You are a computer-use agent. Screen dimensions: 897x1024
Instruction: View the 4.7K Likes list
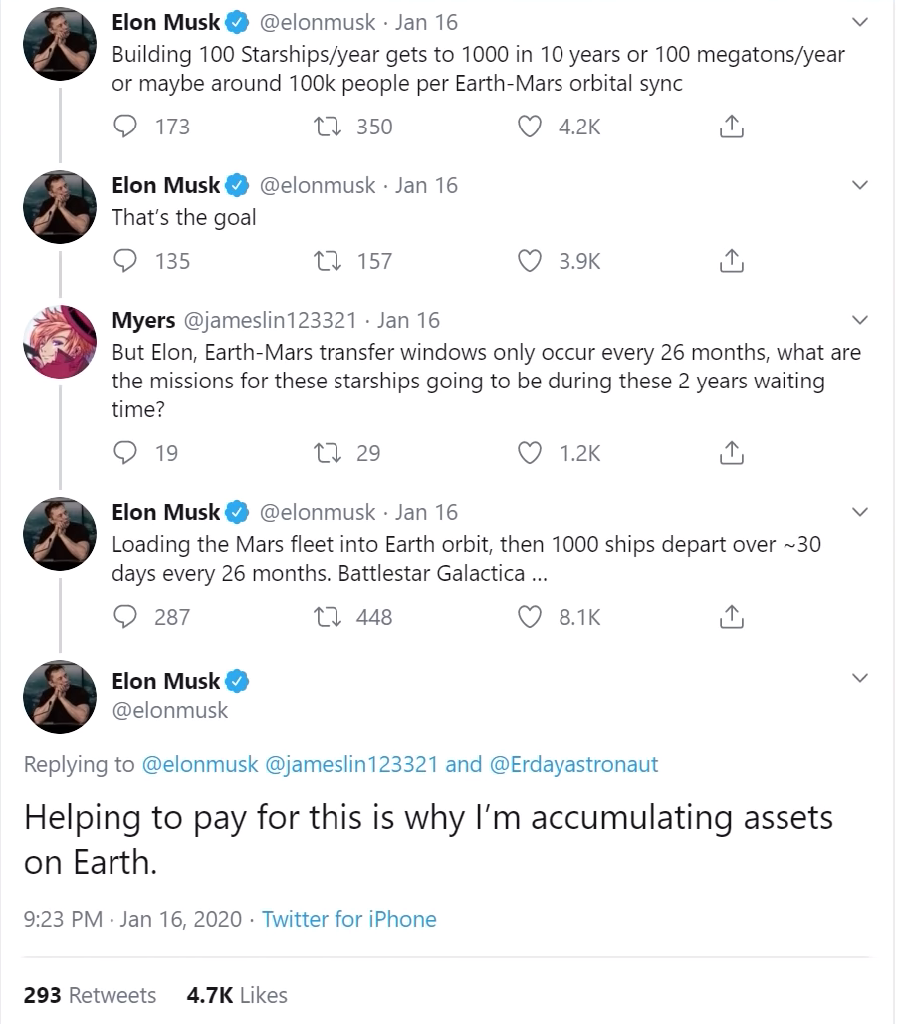tap(236, 995)
